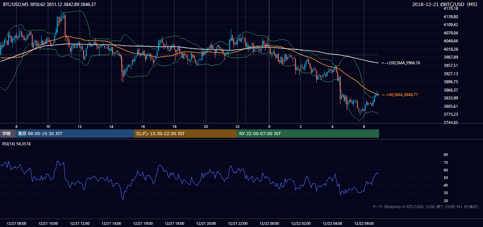Click the 12/21 08:00 date label
Screen dimensions: 483x227
[x=17, y=224]
